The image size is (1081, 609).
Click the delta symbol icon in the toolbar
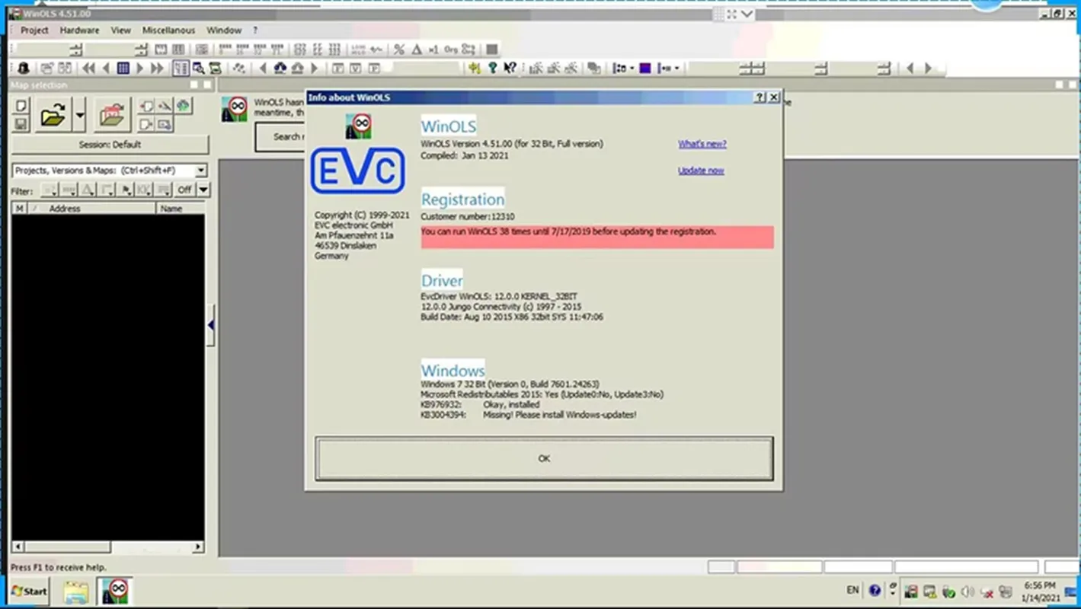click(416, 50)
